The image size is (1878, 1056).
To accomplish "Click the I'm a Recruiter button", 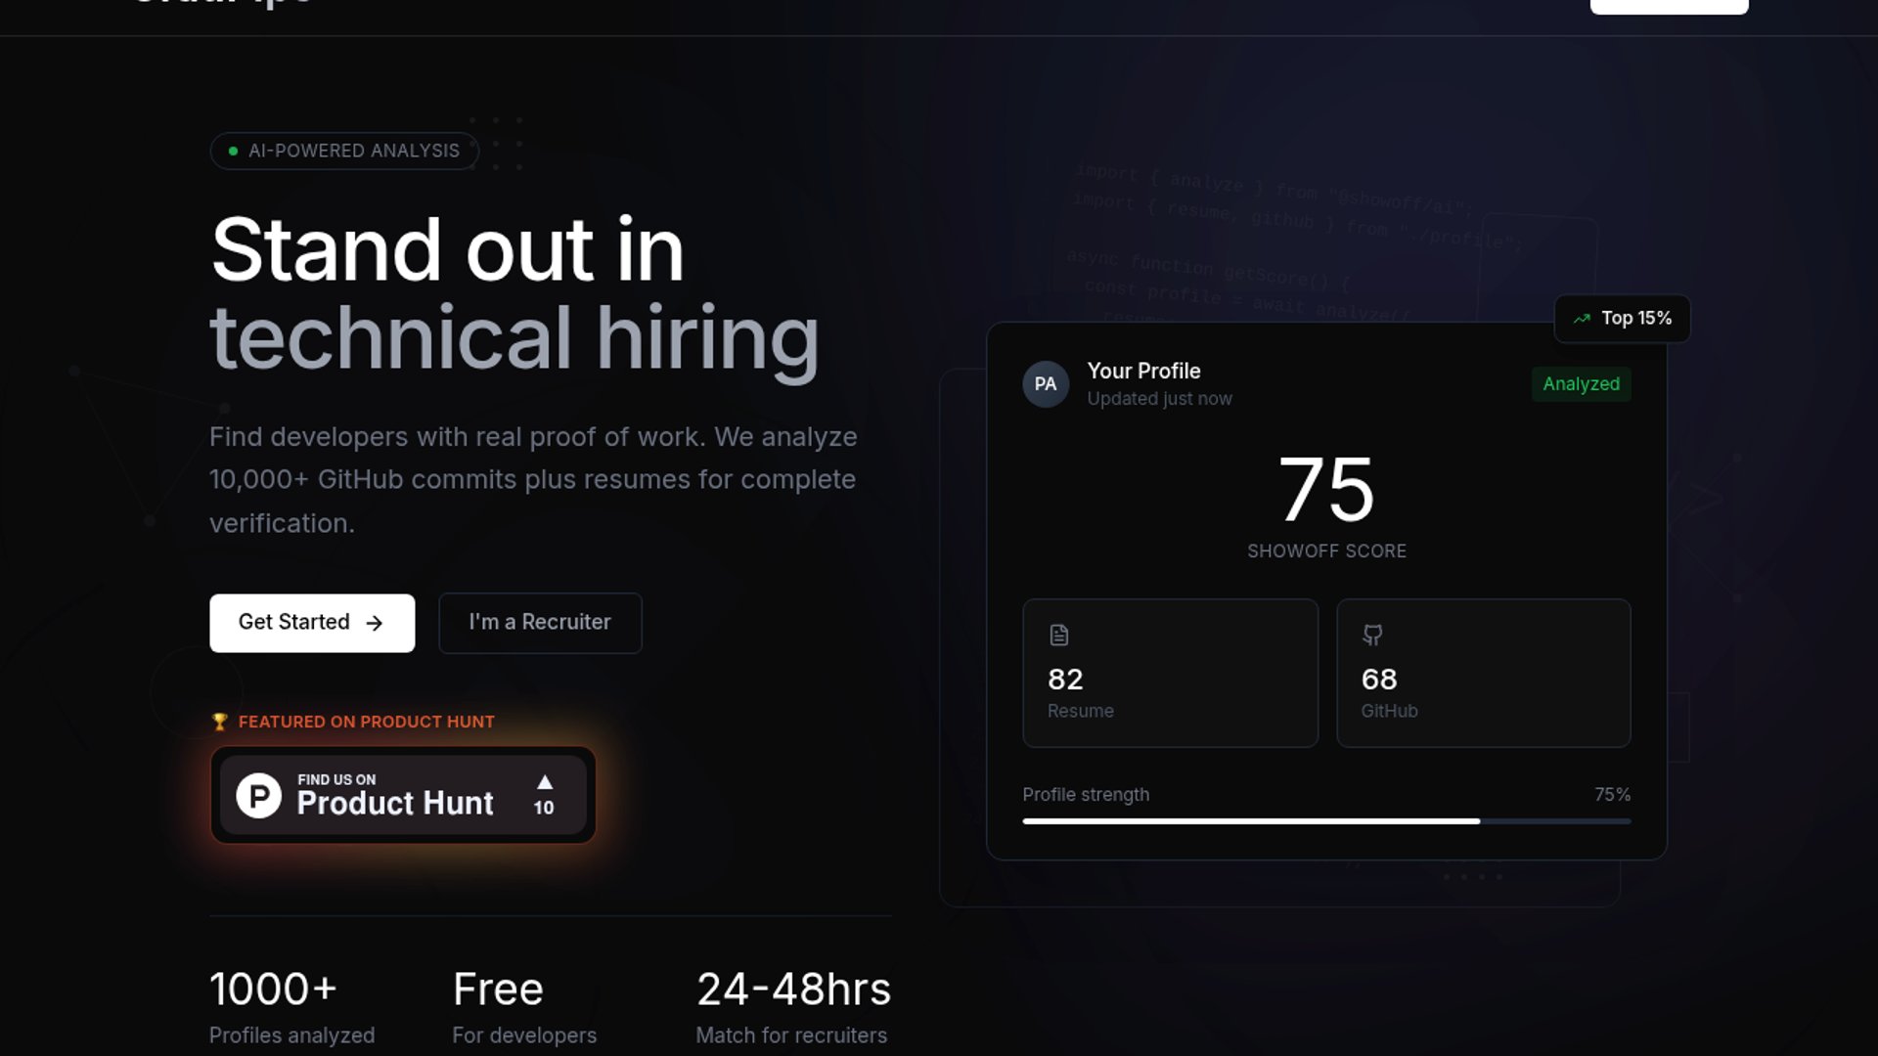I will (x=540, y=623).
